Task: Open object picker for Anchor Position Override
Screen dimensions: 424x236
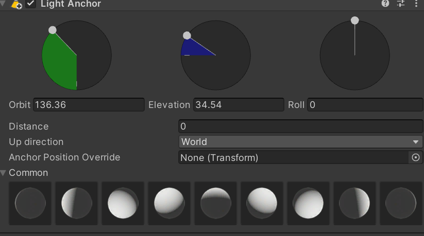Action: [416, 157]
